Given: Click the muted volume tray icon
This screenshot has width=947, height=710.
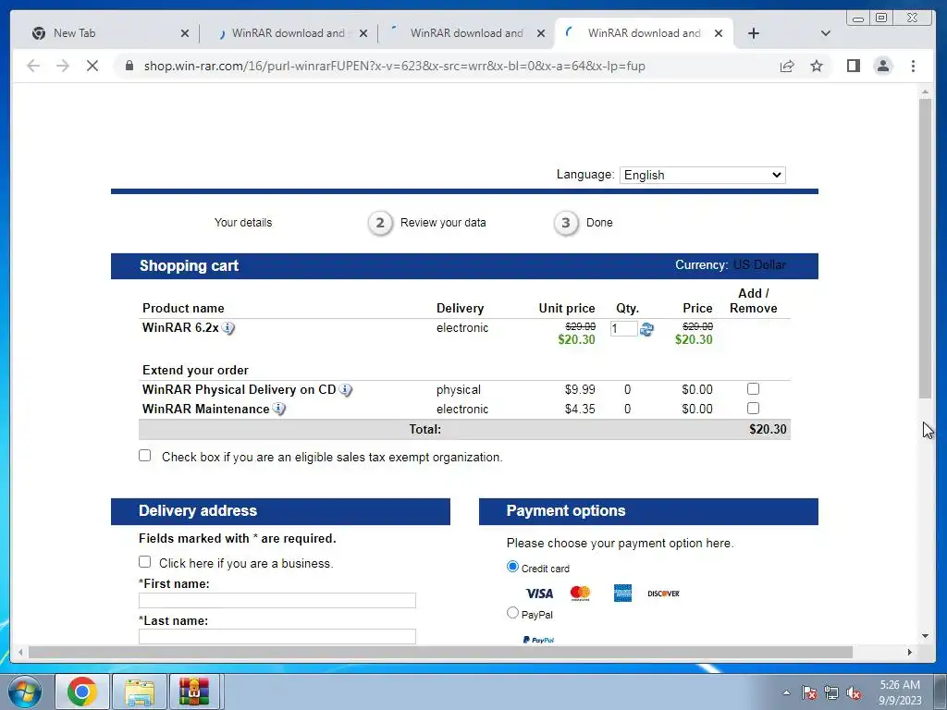Looking at the screenshot, I should pyautogui.click(x=854, y=692).
